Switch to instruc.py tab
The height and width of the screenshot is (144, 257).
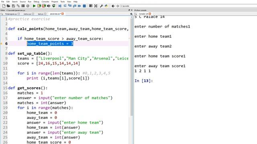pyautogui.click(x=27, y=14)
